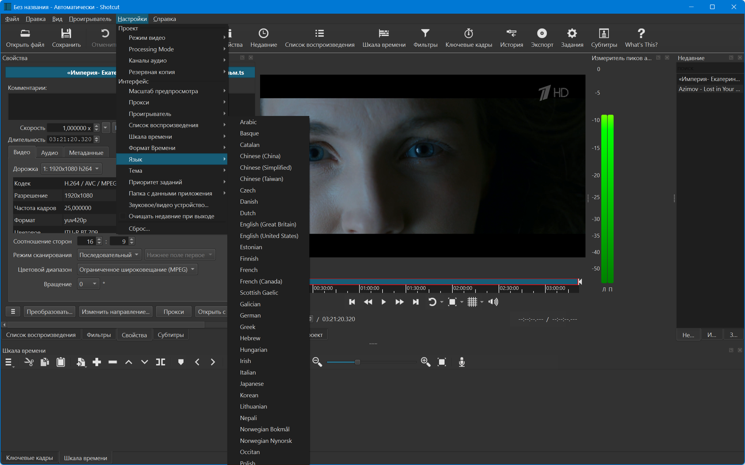Screen dimensions: 745x465
Task: Enable 'Очищать недавние при выходе' checkbox
Action: click(122, 216)
